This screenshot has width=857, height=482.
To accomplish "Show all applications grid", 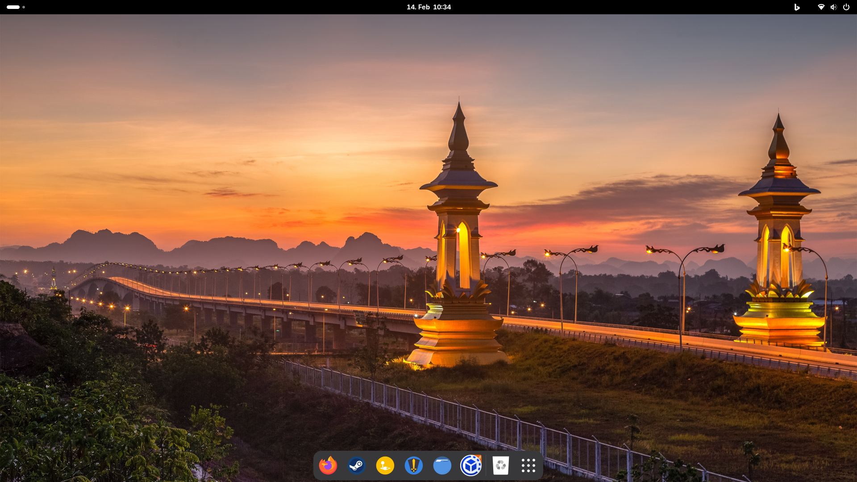I will 528,465.
